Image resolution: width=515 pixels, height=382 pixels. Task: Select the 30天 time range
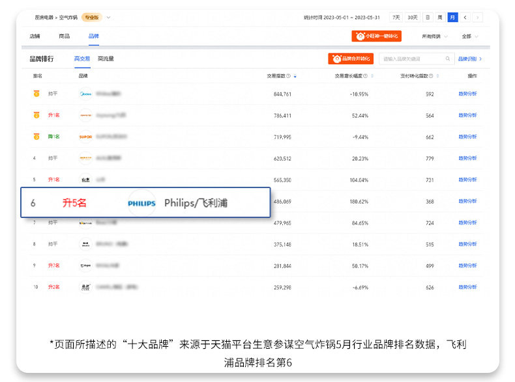pos(413,18)
